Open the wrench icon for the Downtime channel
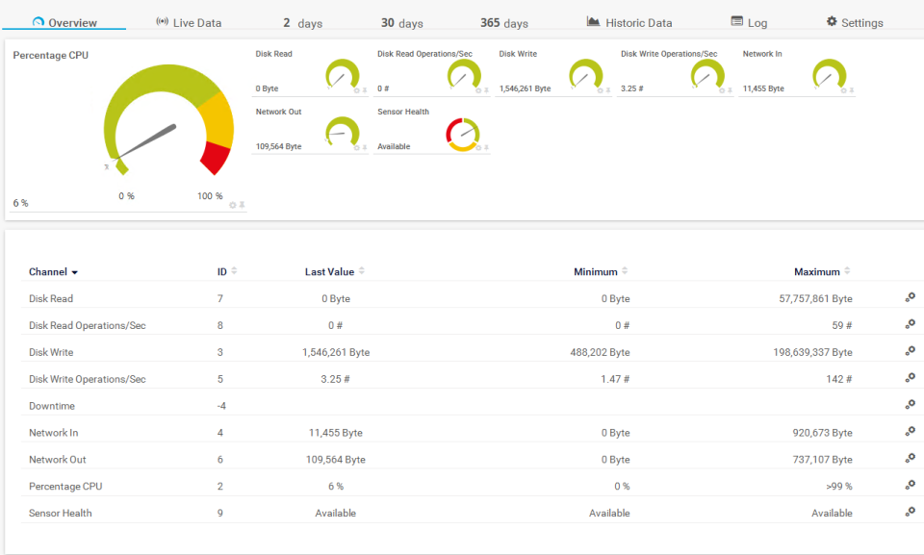The height and width of the screenshot is (555, 924). 910,405
